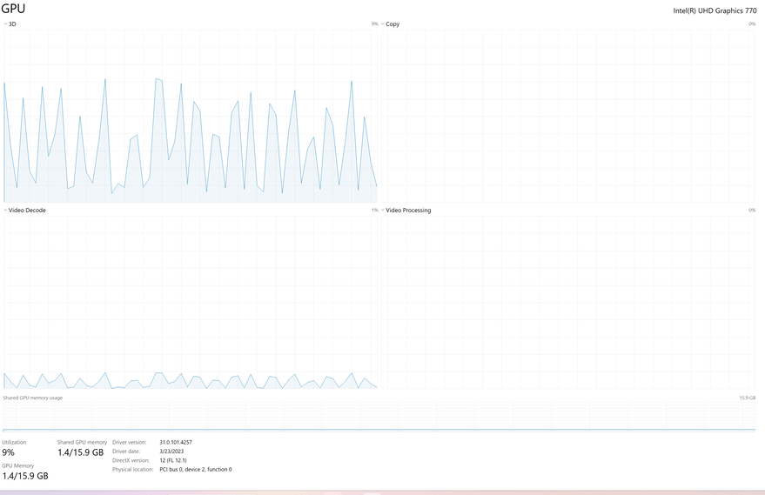The height and width of the screenshot is (495, 765).
Task: Click the 9% value above 3D graph
Action: point(375,23)
